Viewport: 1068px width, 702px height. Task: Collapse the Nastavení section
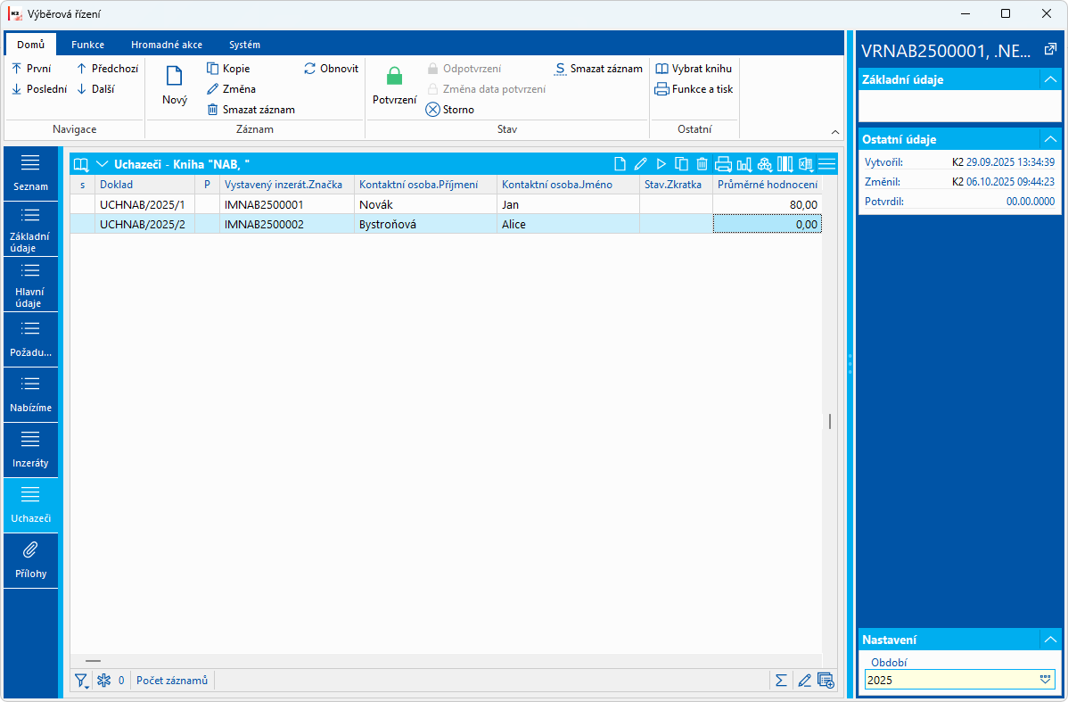1050,640
